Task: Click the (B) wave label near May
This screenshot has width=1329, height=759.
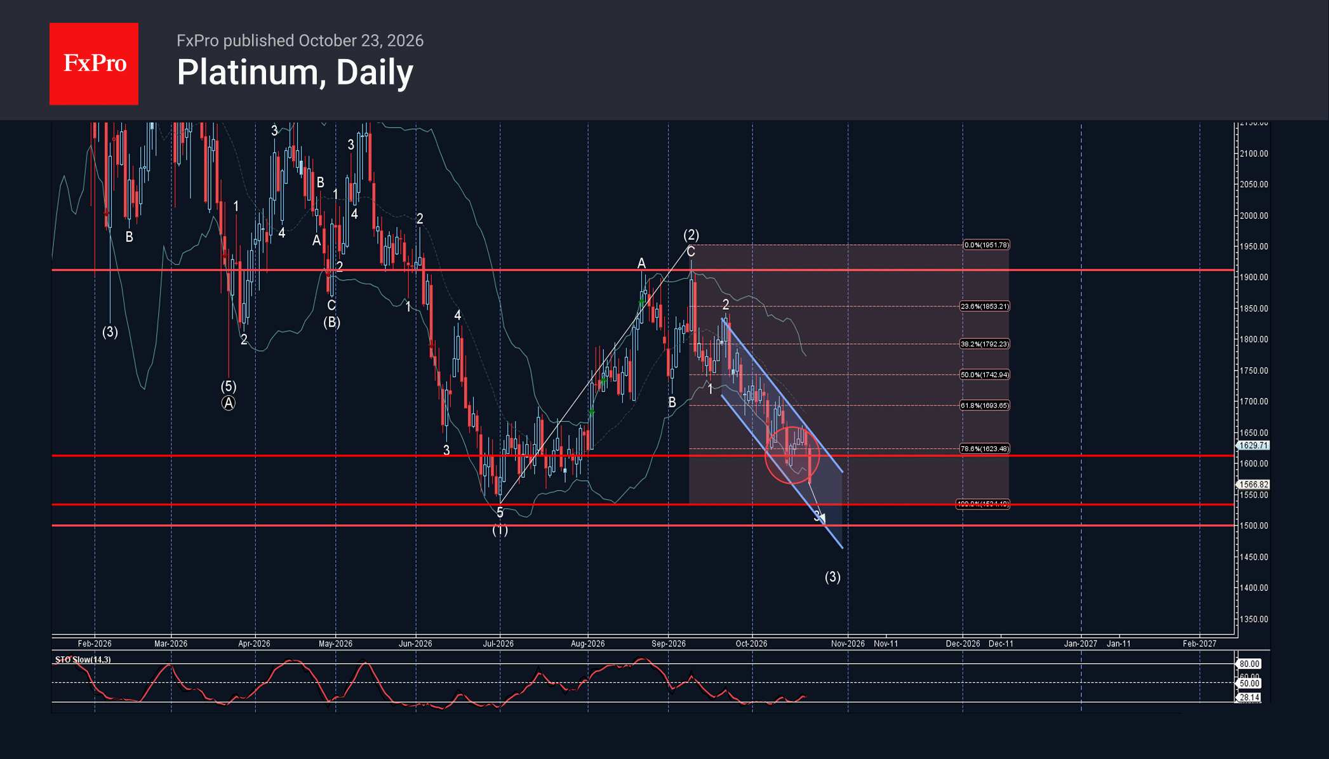Action: pos(331,322)
